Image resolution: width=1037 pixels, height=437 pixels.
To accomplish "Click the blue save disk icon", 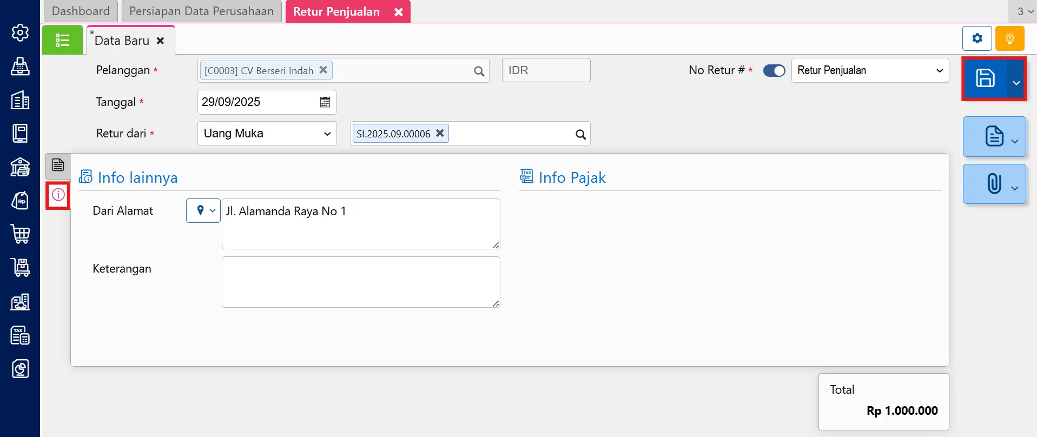I will point(985,78).
